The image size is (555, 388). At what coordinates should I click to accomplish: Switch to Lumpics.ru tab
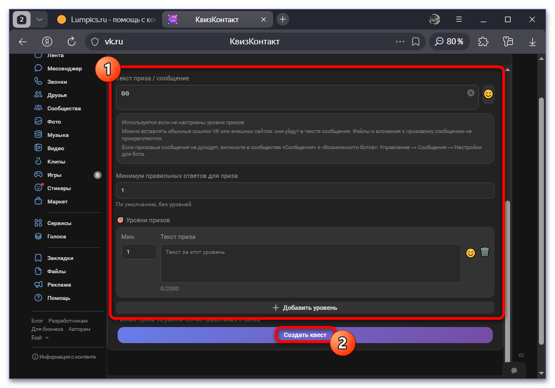point(106,19)
